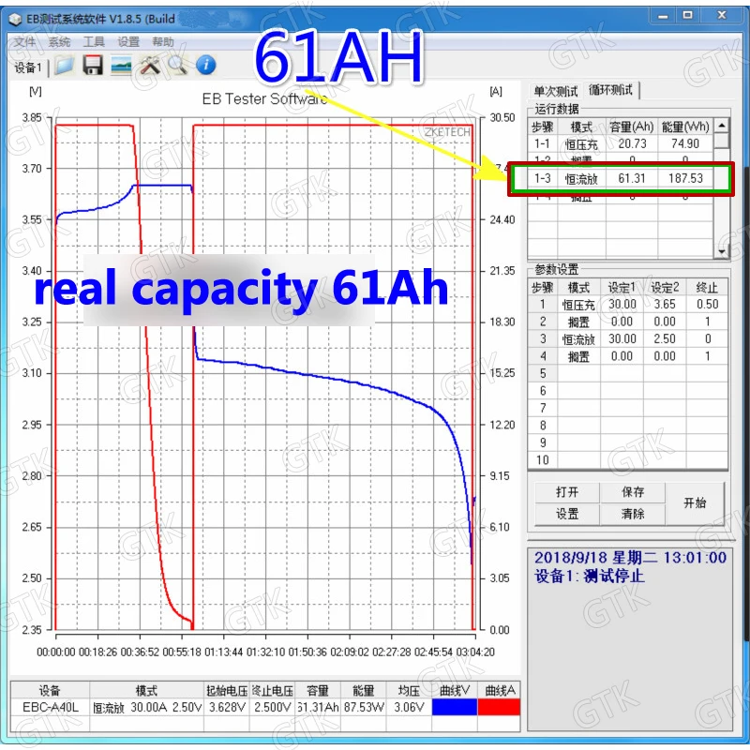This screenshot has height=750, width=750.
Task: Click the EB Tester Software chart title
Action: tap(264, 99)
